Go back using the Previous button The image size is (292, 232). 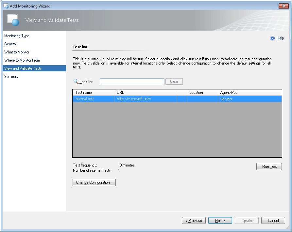(x=194, y=220)
